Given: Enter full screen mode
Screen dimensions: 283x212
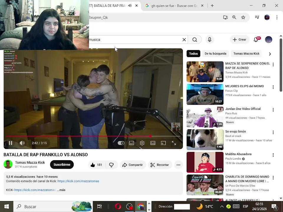Looking at the screenshot, I should pos(174,143).
